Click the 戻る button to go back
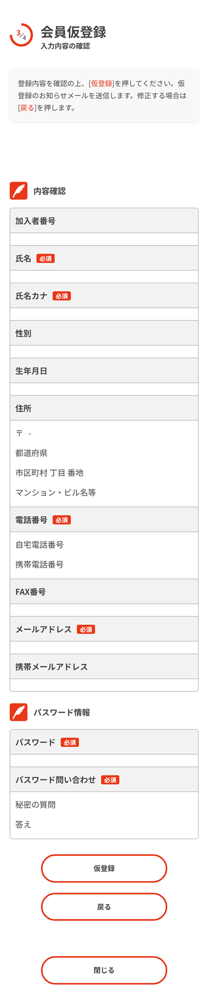Image resolution: width=209 pixels, height=1006 pixels. click(104, 907)
